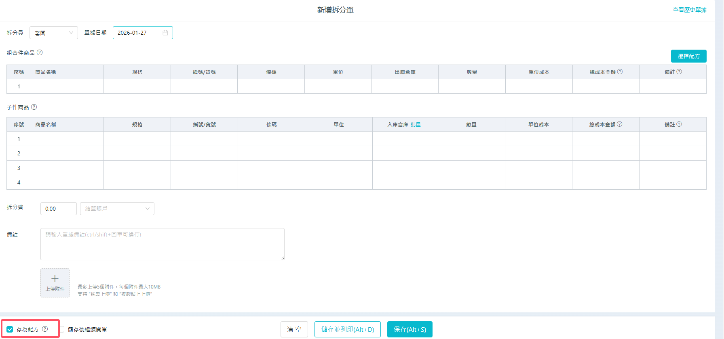This screenshot has height=339, width=724.
Task: Click help icon beside 子件商品 label
Action: (34, 107)
